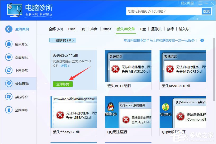Open the 上网异常 browser icon
This screenshot has height=144, width=216.
9,71
